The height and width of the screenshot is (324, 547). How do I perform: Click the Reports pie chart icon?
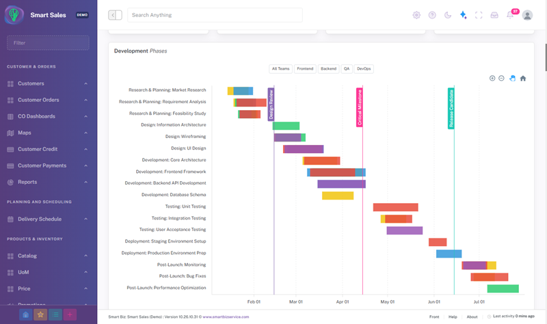pos(10,182)
